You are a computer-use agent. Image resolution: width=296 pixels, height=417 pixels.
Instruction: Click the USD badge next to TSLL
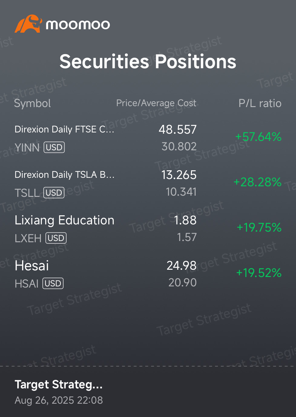click(54, 193)
